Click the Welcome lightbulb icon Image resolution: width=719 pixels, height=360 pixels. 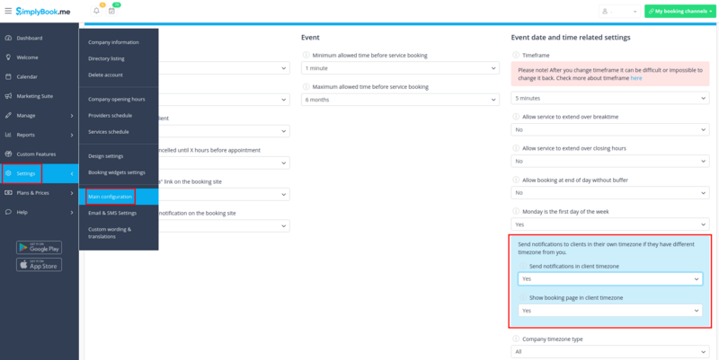8,57
